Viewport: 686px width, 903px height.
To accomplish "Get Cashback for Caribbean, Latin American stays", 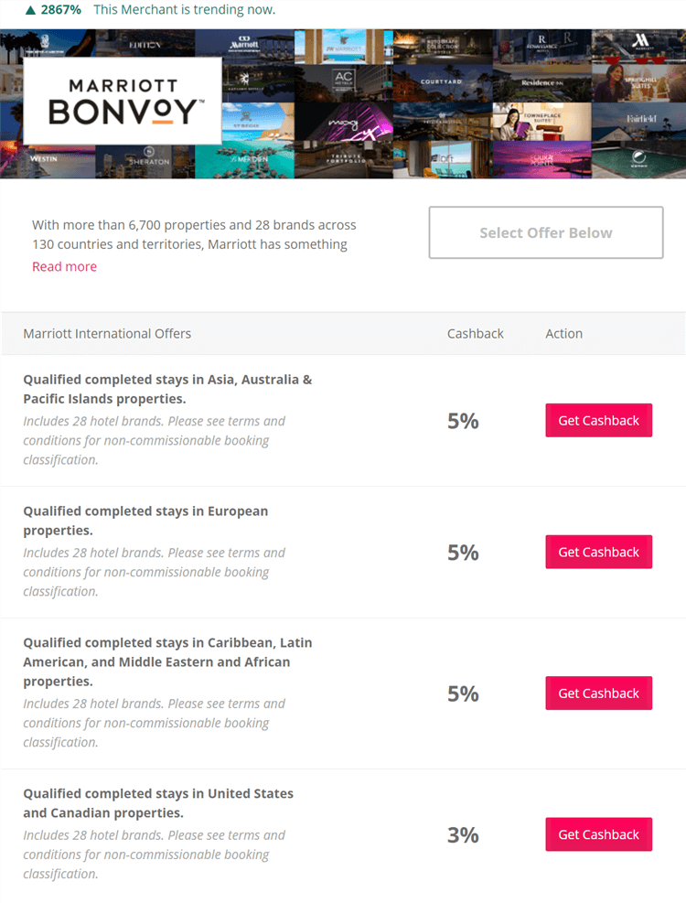I will coord(598,693).
